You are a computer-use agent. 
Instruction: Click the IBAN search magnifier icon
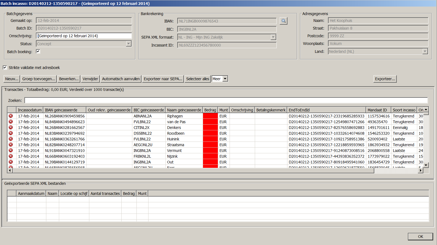[x=283, y=21]
